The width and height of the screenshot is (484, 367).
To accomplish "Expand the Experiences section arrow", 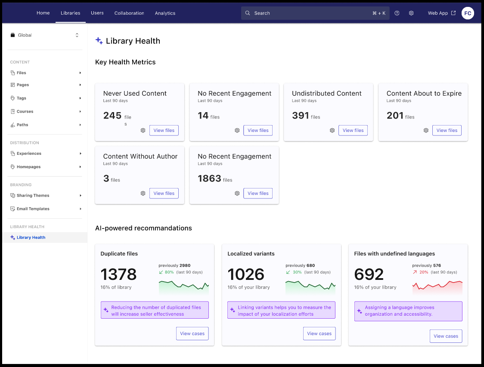I will [80, 154].
